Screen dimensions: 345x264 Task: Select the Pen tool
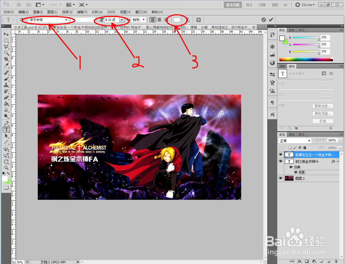click(x=6, y=123)
